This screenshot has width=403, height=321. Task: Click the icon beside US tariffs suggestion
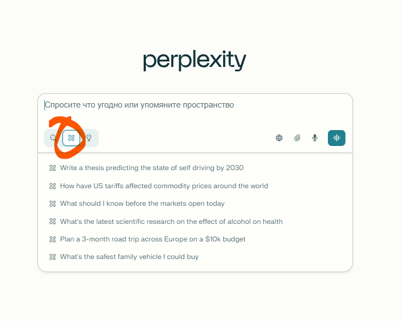(53, 186)
